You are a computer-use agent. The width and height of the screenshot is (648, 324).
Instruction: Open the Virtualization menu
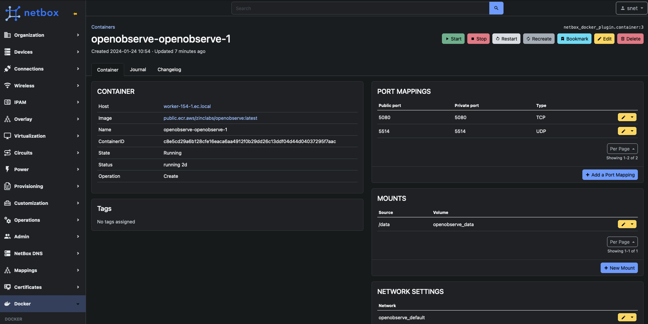click(43, 136)
